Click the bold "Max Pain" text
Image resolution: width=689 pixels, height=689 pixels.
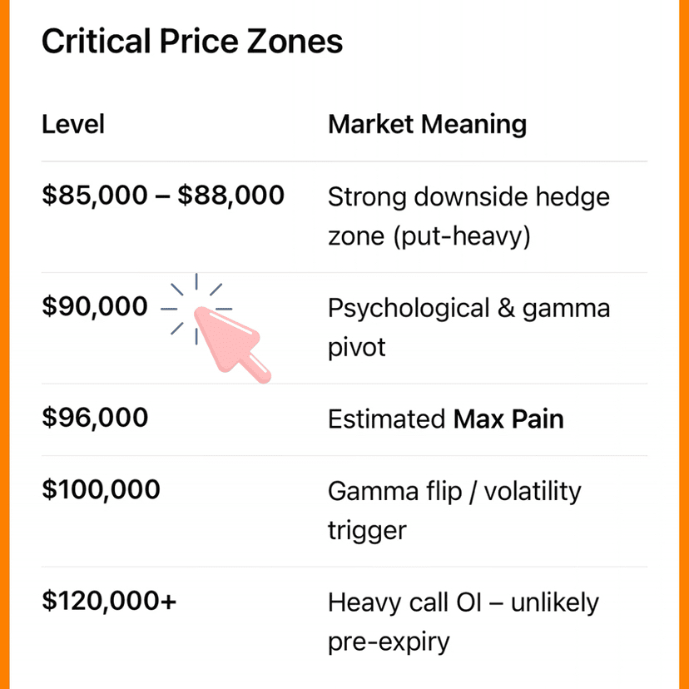pyautogui.click(x=508, y=419)
